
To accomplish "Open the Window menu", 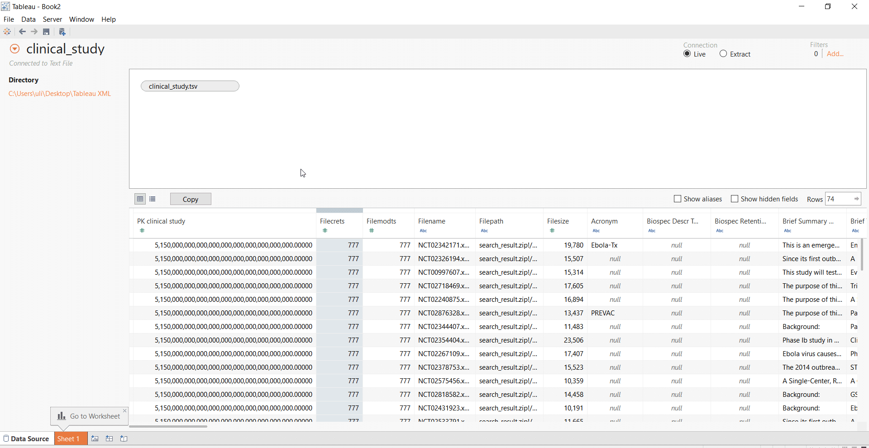I will pyautogui.click(x=81, y=19).
